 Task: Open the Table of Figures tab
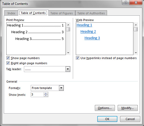tap(62, 13)
